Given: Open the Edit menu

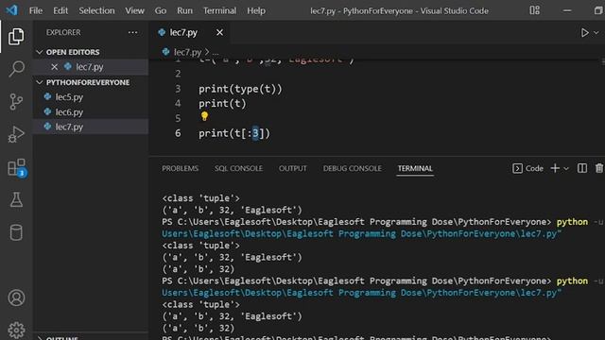Looking at the screenshot, I should (60, 10).
